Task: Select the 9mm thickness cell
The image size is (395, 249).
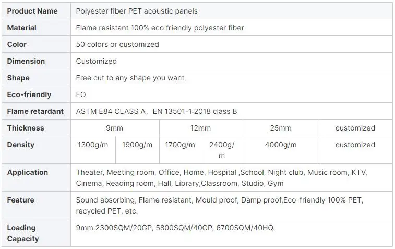Action: point(115,128)
